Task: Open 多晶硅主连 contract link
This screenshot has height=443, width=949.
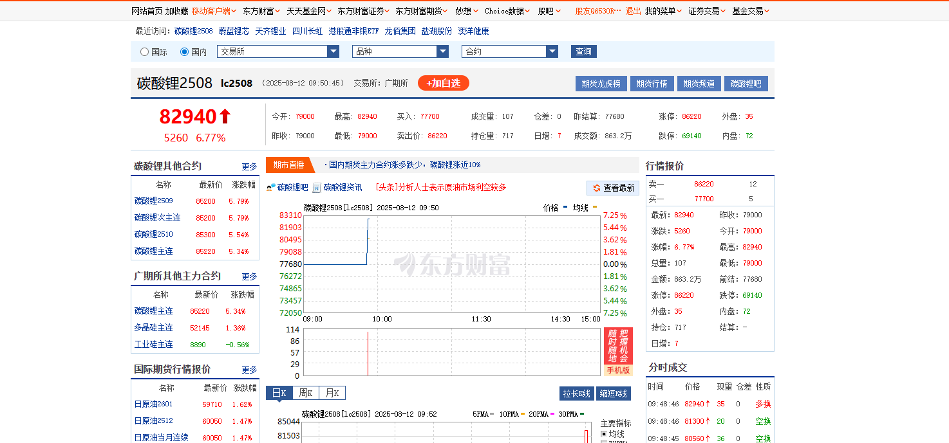Action: 153,327
